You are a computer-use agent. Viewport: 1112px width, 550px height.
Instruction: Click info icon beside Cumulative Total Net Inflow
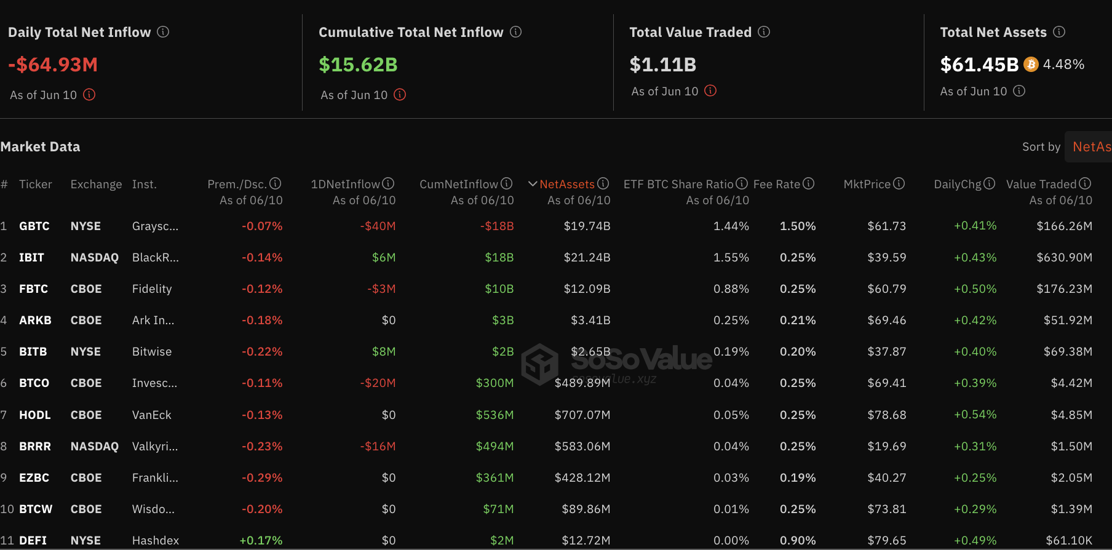pyautogui.click(x=516, y=31)
